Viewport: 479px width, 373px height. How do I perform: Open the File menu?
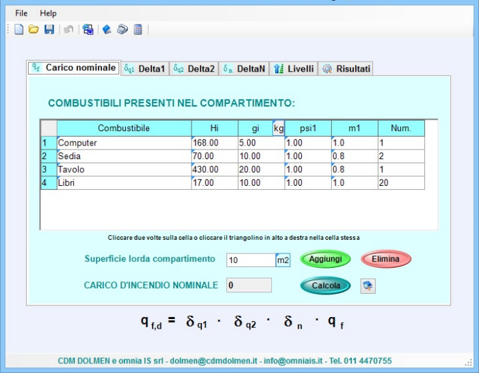pos(21,13)
